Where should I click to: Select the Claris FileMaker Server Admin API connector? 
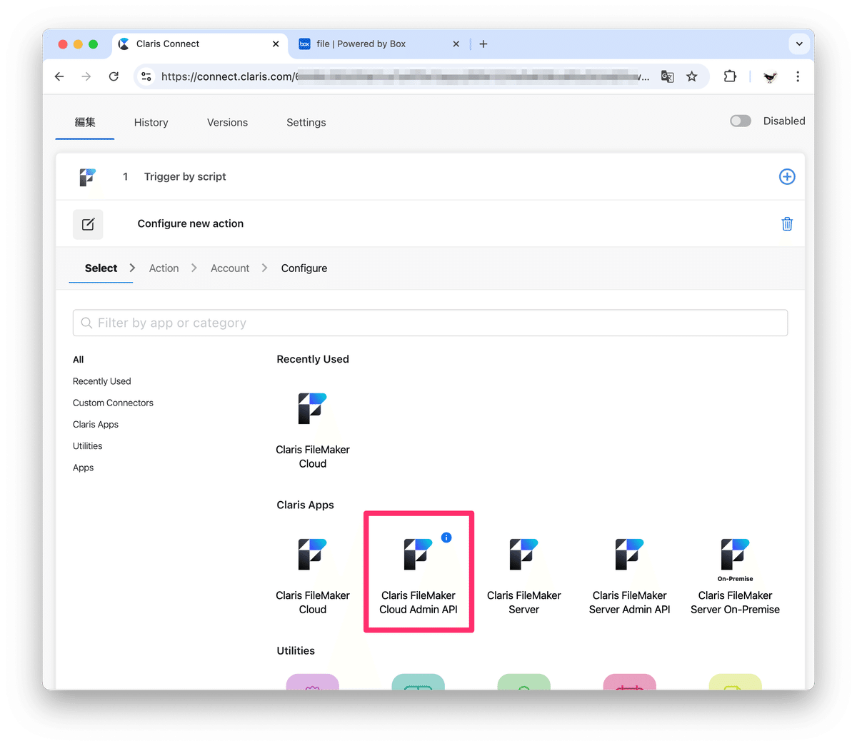[629, 571]
